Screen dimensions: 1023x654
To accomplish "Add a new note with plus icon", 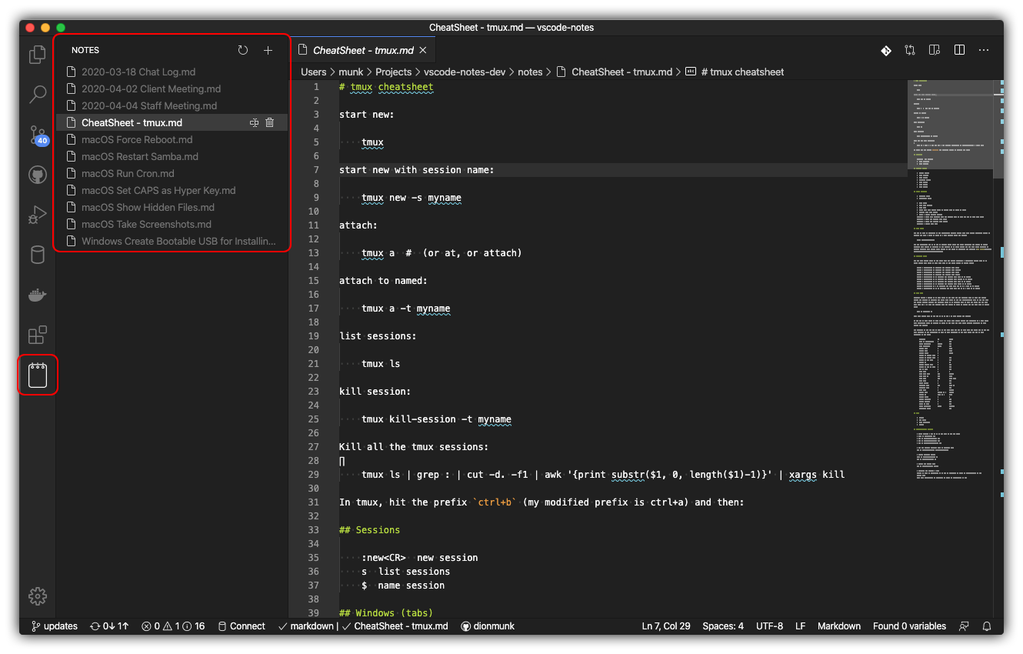I will [268, 50].
